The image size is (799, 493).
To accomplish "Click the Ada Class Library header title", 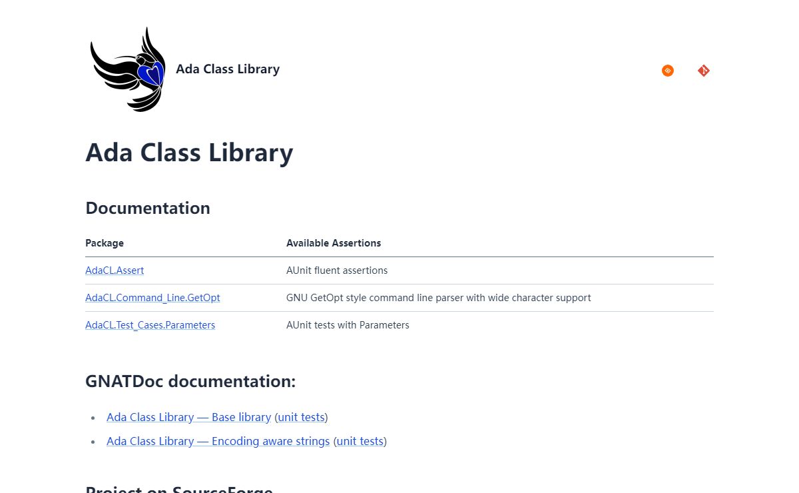I will point(228,69).
